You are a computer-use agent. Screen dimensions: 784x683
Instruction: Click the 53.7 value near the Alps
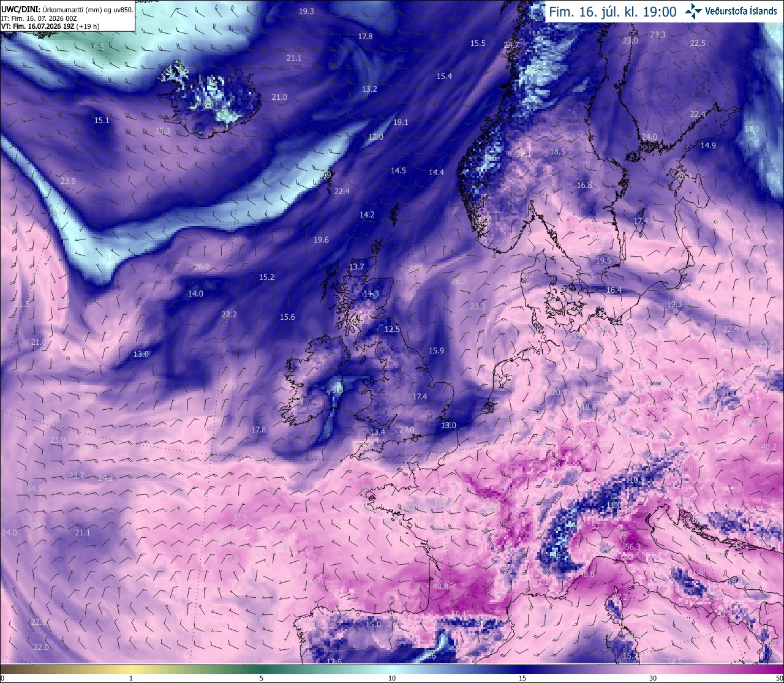click(x=599, y=526)
